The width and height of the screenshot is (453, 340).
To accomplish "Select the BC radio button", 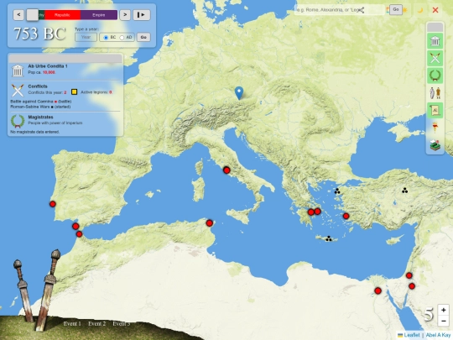I will [106, 38].
